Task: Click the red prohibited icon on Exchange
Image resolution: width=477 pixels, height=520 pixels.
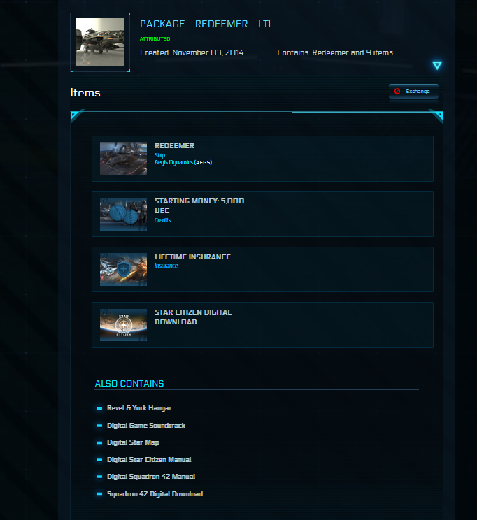Action: 397,91
